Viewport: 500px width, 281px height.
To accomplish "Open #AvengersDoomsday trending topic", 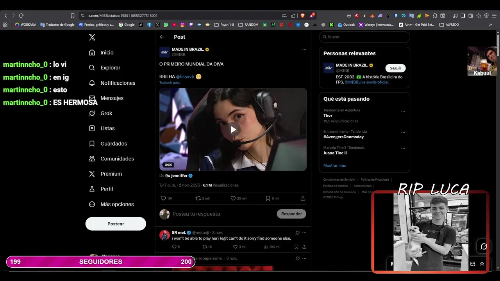I will click(343, 137).
